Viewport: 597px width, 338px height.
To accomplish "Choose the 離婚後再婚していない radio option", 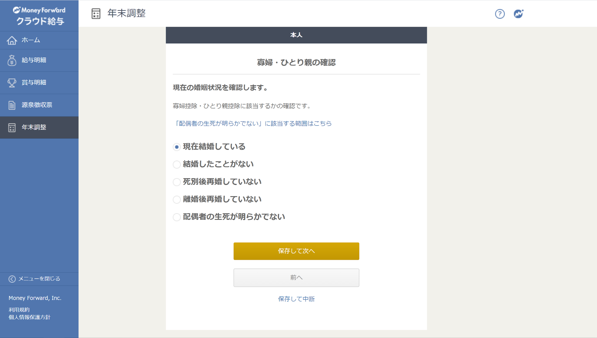I will tap(177, 200).
